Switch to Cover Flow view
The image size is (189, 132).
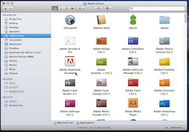(x=72, y=9)
